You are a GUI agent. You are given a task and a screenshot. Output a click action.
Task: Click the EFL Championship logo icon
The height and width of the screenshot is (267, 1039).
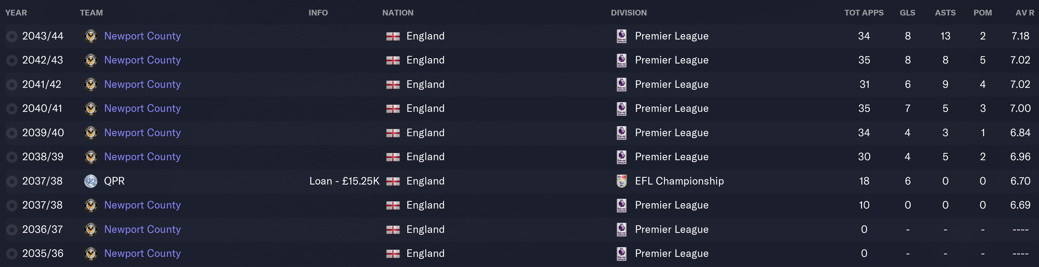pos(622,181)
